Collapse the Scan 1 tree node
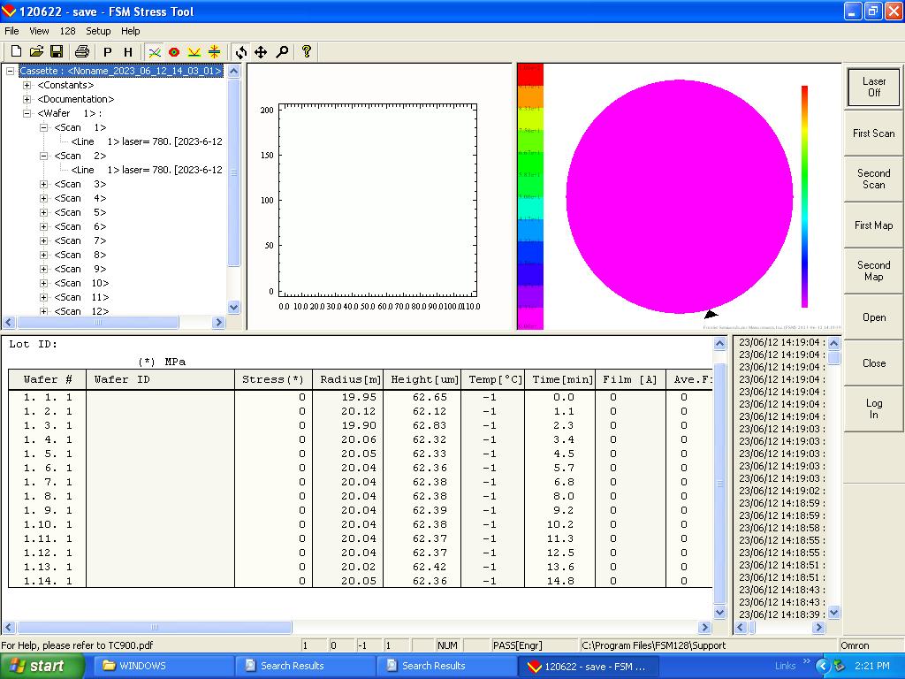Screen dimensions: 905x679 coord(43,127)
